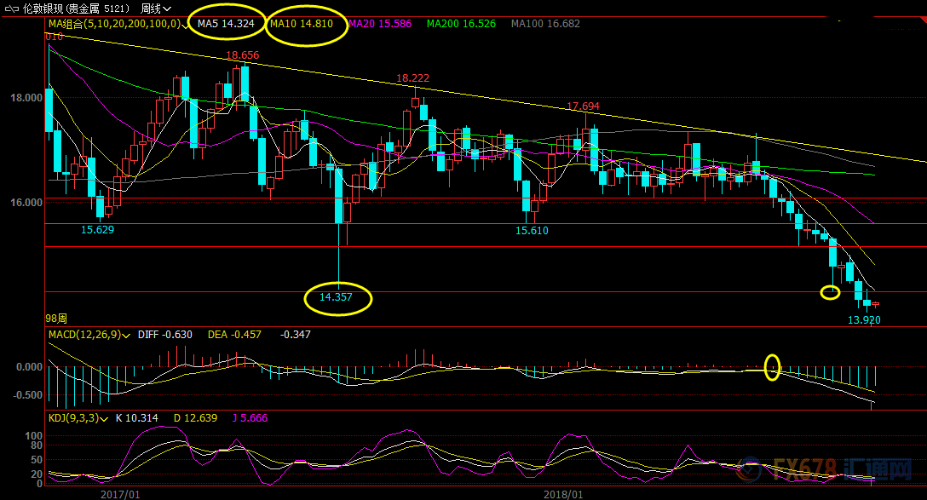927x500 pixels.
Task: Click the link icon beside 伦敦银现 title
Action: pyautogui.click(x=10, y=9)
